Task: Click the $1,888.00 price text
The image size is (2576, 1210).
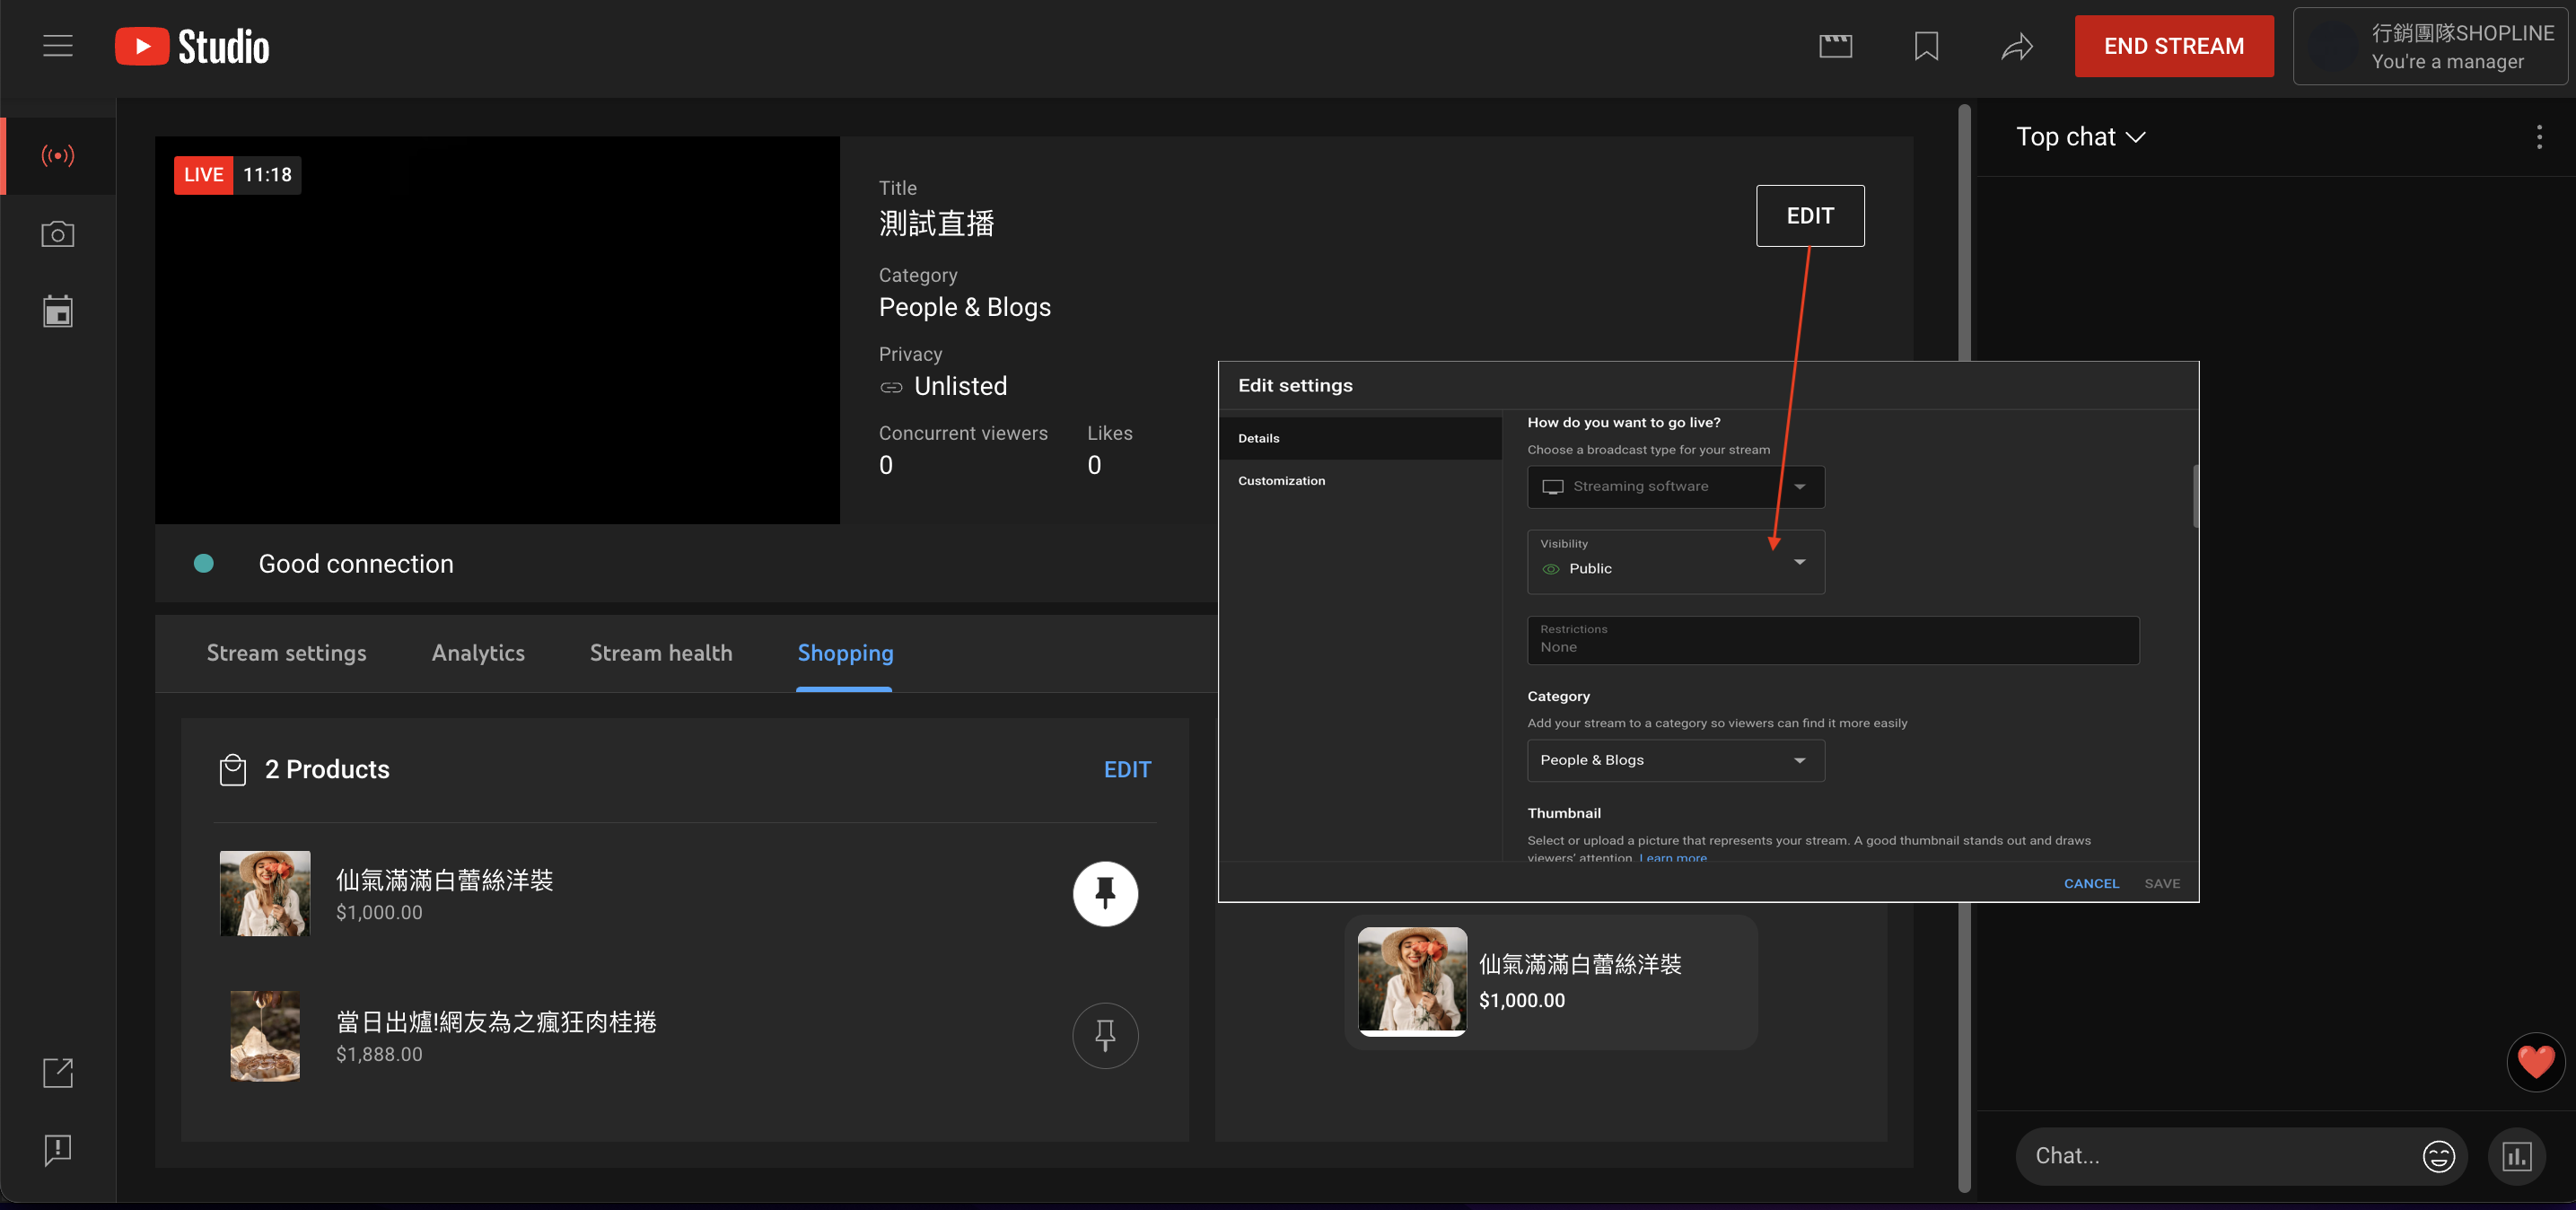Action: [379, 1054]
